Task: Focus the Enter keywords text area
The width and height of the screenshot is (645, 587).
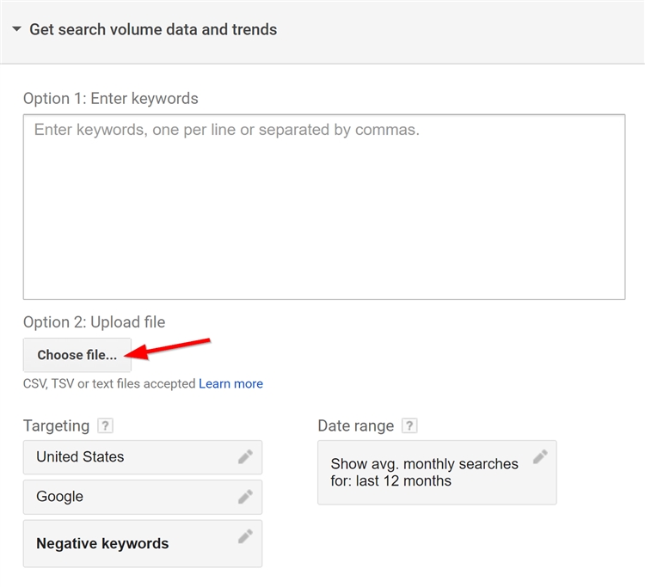Action: [323, 206]
